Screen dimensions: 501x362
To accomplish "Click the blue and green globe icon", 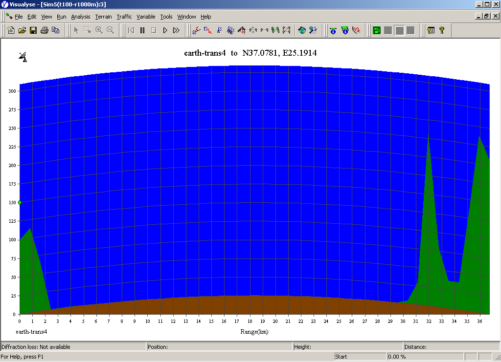I will point(302,30).
